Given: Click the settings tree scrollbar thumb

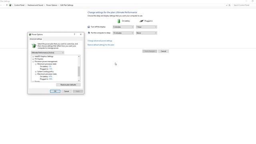Looking at the screenshot, I should point(79,71).
